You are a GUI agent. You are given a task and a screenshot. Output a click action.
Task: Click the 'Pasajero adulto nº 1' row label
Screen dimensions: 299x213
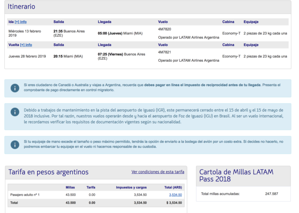point(25,195)
